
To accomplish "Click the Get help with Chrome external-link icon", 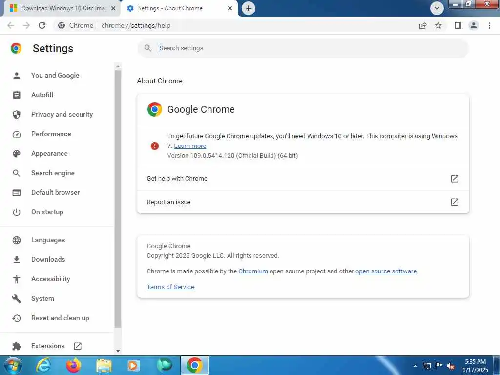I will [455, 179].
